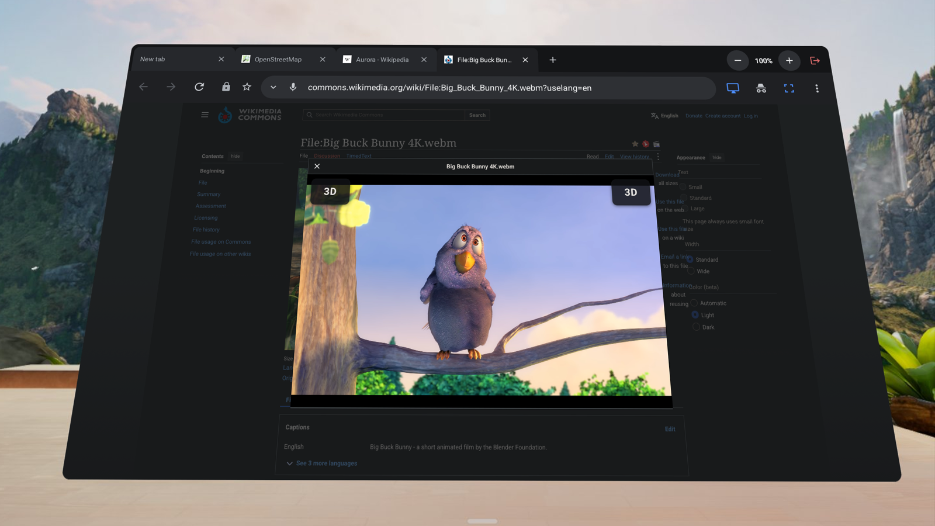Click the URL address bar text

click(x=449, y=88)
